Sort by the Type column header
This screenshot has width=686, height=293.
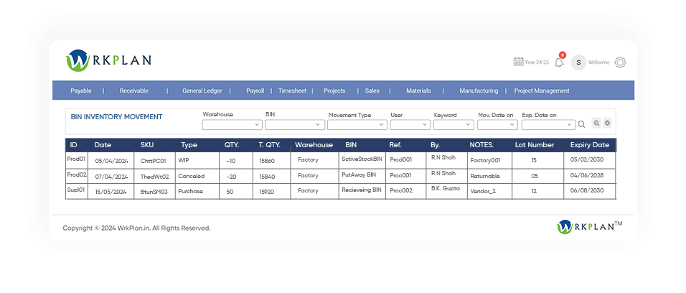(189, 145)
